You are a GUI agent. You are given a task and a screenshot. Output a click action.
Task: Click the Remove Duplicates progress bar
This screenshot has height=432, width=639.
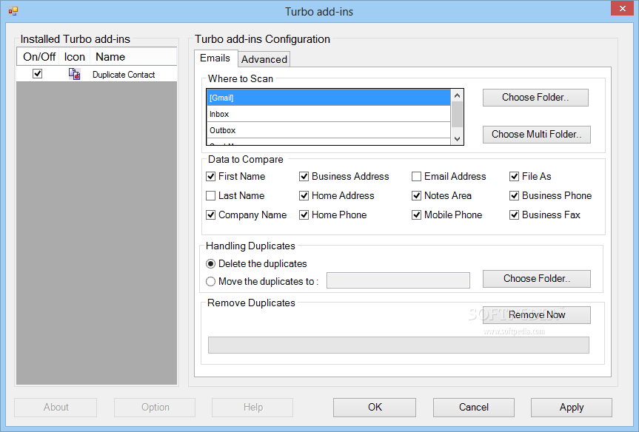[398, 345]
